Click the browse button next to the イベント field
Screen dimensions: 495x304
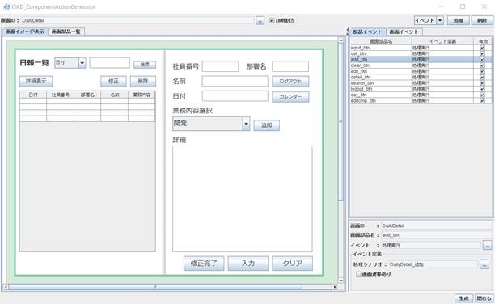tap(487, 245)
